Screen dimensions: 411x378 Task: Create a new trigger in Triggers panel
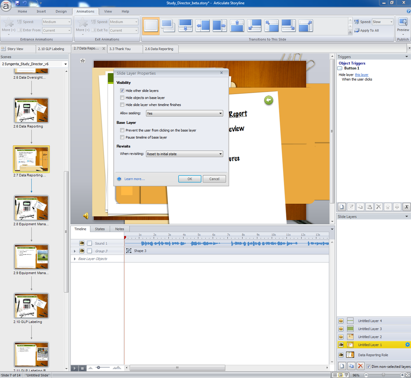341,207
